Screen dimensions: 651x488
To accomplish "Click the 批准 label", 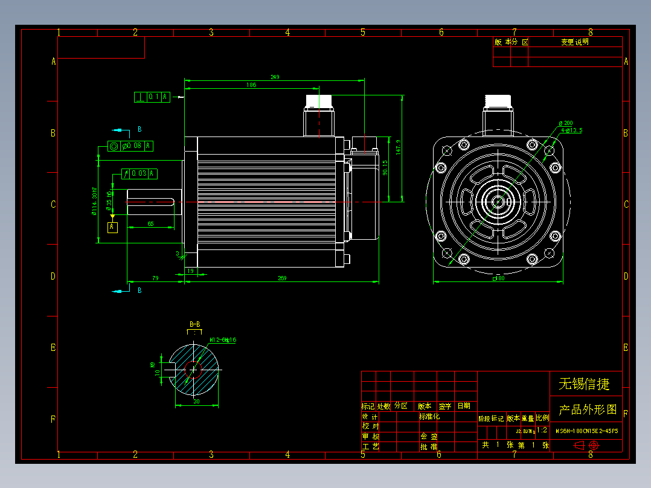I will tap(429, 447).
